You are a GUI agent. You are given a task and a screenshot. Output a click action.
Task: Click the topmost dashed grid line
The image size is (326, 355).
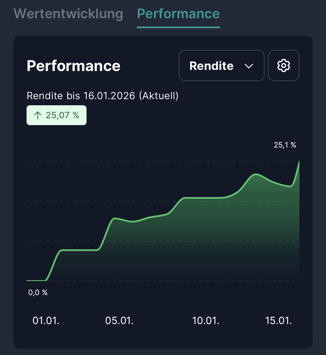point(148,162)
